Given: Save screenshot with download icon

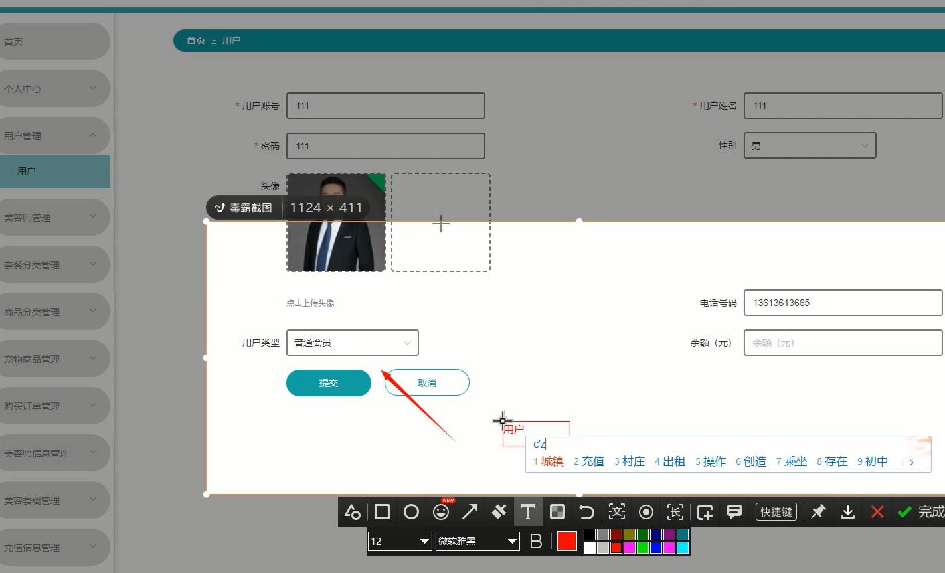Looking at the screenshot, I should point(847,512).
